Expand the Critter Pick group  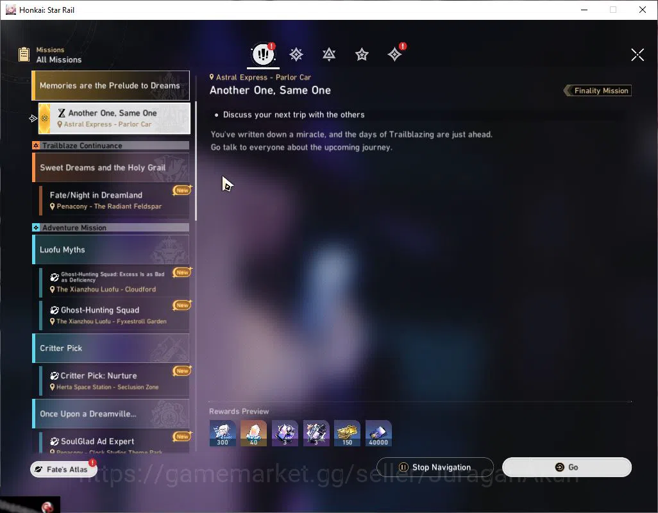coord(111,348)
